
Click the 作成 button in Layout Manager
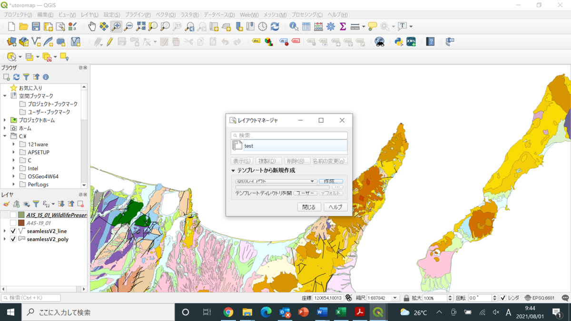point(331,181)
